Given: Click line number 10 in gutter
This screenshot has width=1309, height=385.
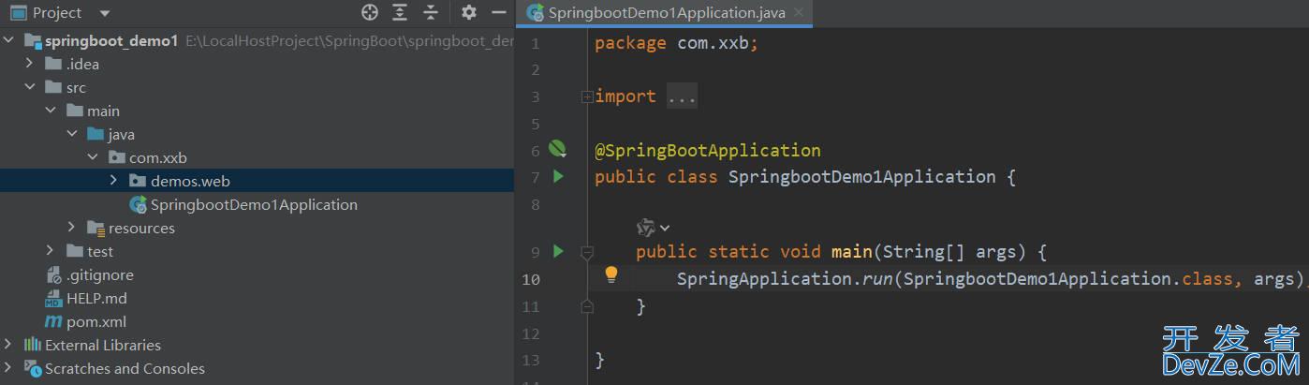Looking at the screenshot, I should [x=531, y=279].
